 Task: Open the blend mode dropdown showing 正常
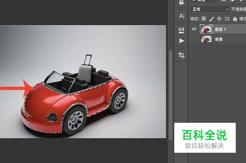click(210, 9)
